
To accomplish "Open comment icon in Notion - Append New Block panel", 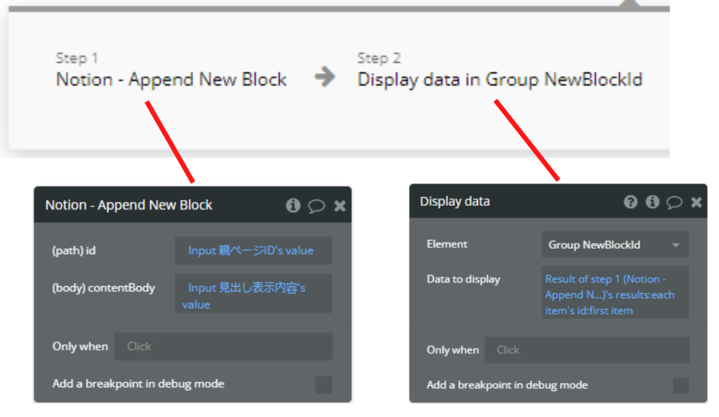I will [316, 206].
